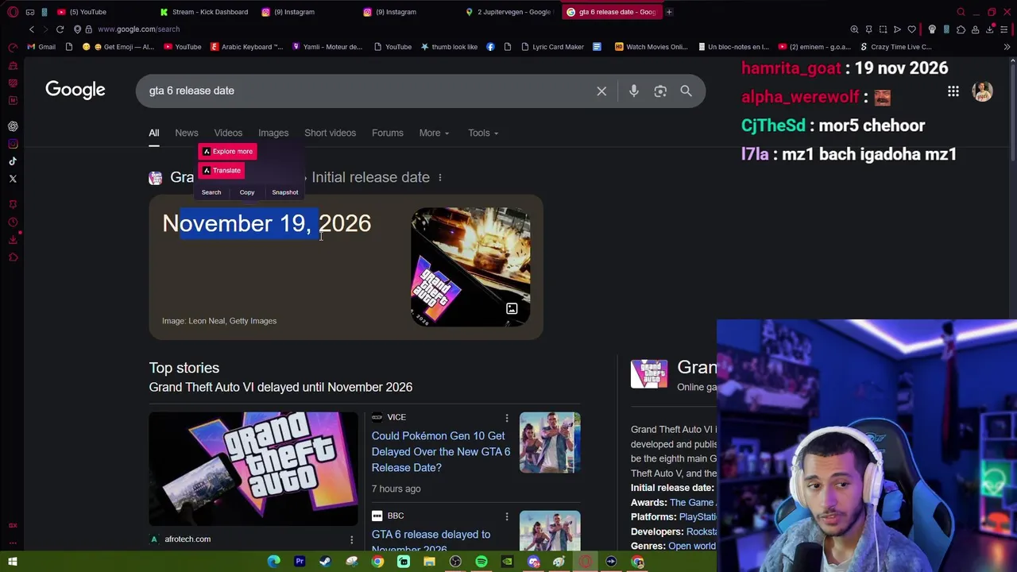Image resolution: width=1017 pixels, height=572 pixels.
Task: Open Google Lens image search
Action: pos(660,91)
